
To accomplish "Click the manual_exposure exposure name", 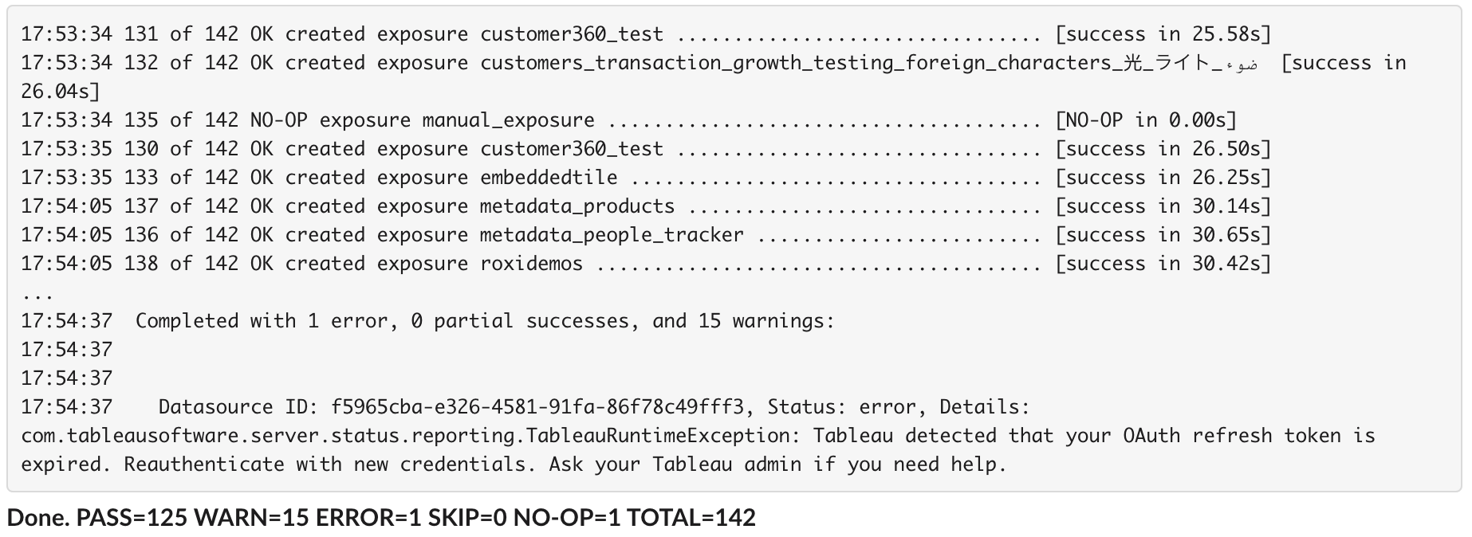I will click(x=508, y=120).
